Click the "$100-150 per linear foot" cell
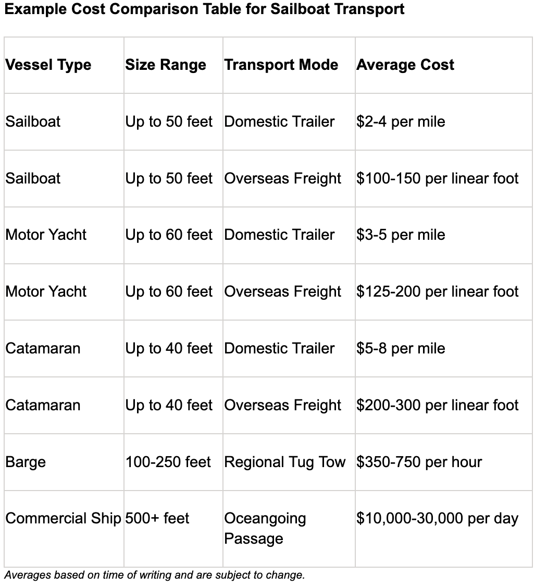The width and height of the screenshot is (547, 587). (x=438, y=178)
